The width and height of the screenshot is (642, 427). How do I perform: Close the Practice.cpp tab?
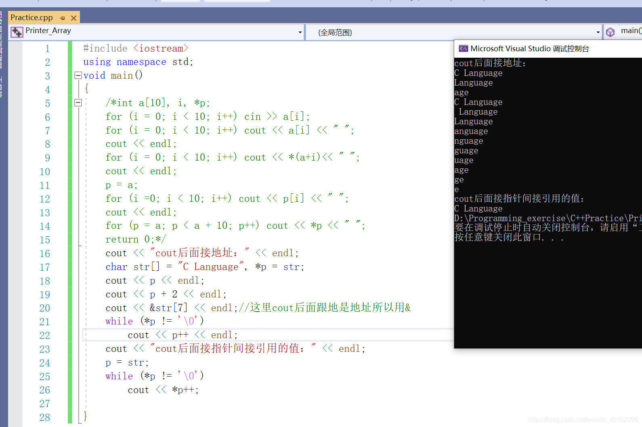coord(73,18)
